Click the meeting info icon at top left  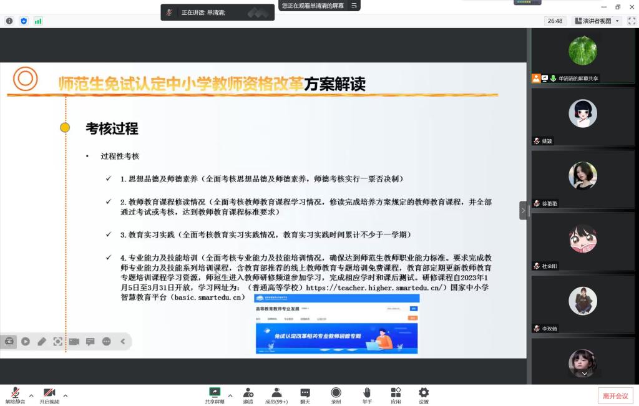click(x=9, y=21)
